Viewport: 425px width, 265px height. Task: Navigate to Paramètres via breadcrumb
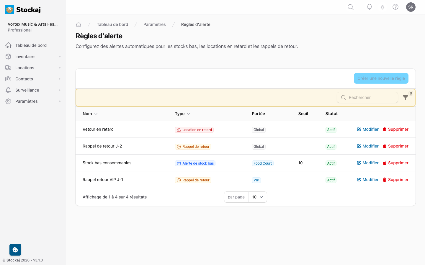154,24
